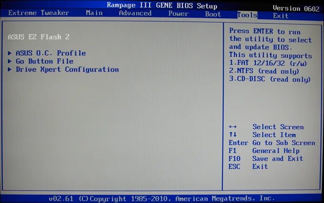The image size is (324, 203).
Task: Go to the Power tab
Action: point(178,14)
